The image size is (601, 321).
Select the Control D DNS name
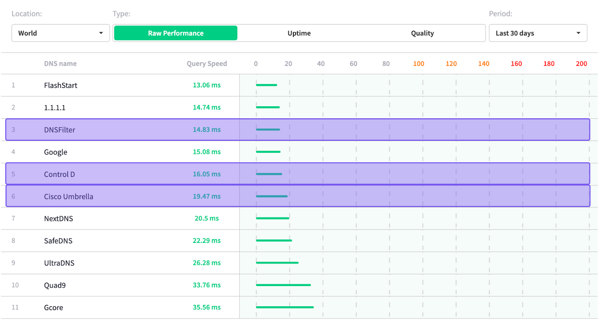coord(59,174)
